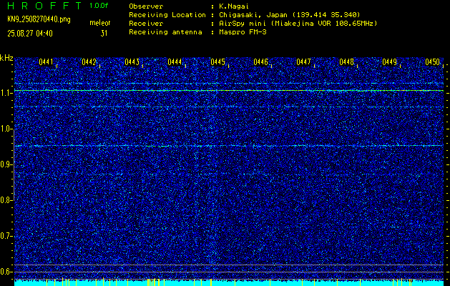
Task: Click the 1.1 frequency axis label
Action: (x=5, y=94)
